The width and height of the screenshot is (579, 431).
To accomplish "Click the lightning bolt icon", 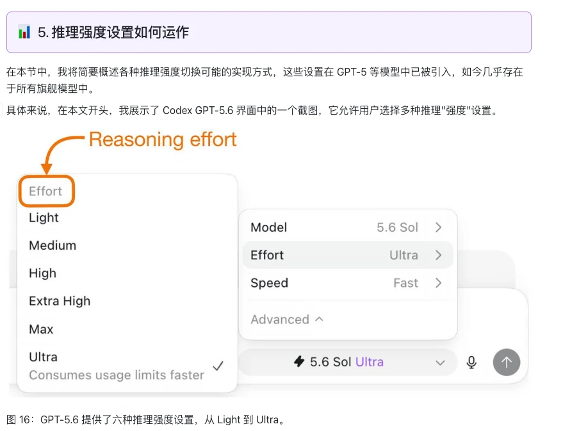I will (299, 361).
